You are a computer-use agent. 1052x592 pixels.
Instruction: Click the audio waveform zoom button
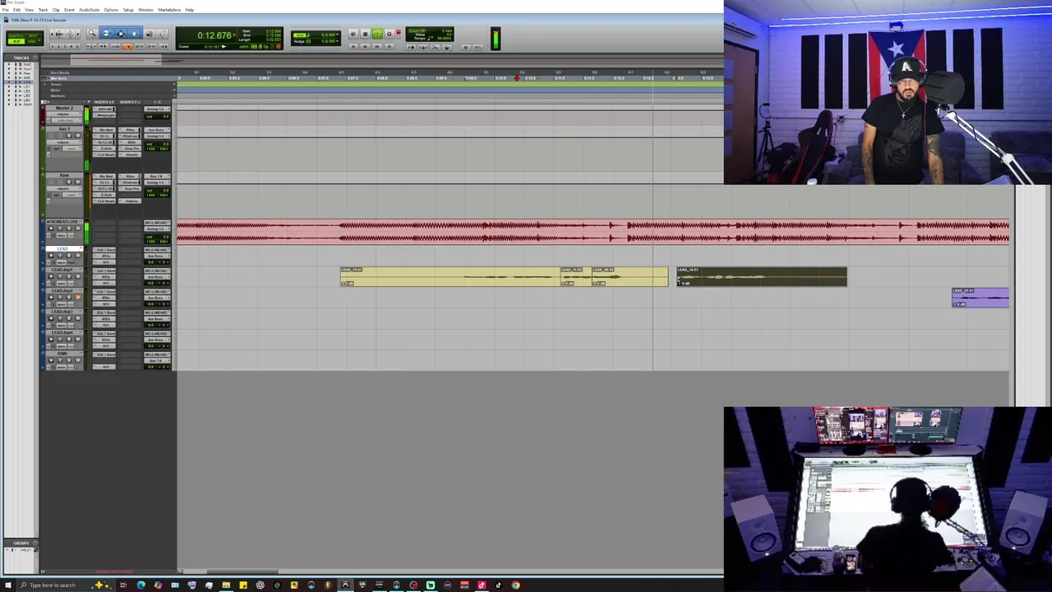click(x=59, y=34)
